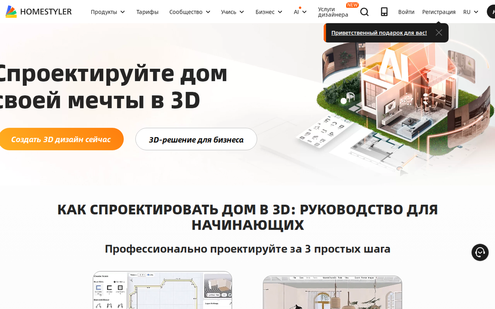Close the welcome gift notification

(439, 33)
